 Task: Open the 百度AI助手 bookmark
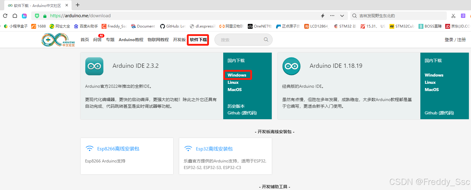point(87,26)
